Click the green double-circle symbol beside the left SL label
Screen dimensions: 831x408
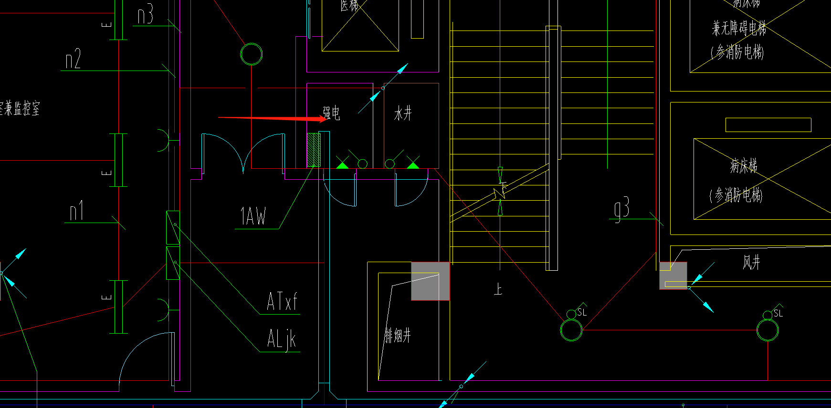point(571,329)
